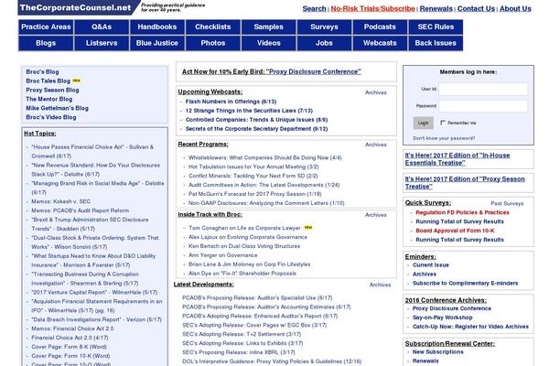Go to Handbooks section

click(x=157, y=27)
